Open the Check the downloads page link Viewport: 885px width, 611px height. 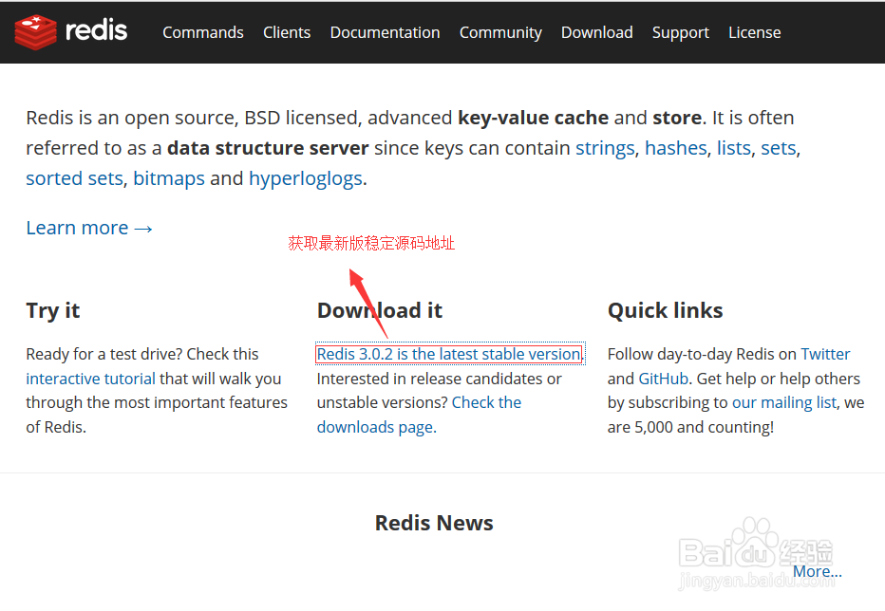(x=419, y=415)
